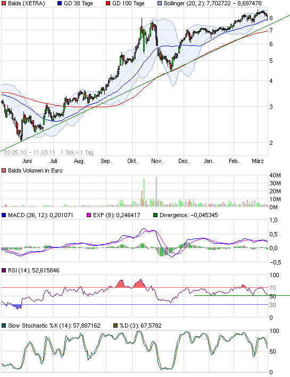The height and width of the screenshot is (377, 290).
Task: Select the 'GD 38 Tage' legend label
Action: (78, 4)
